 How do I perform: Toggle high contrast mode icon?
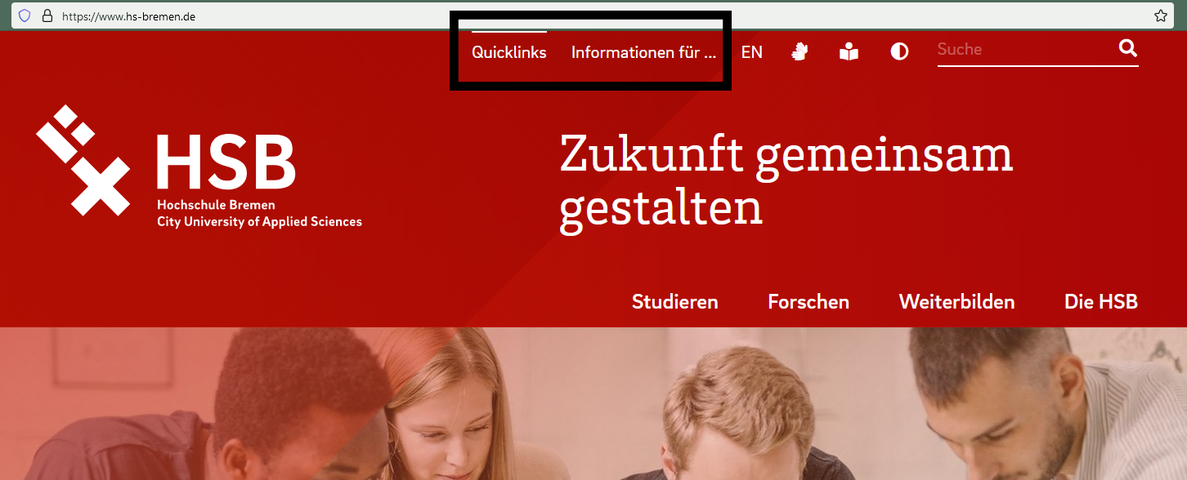click(899, 52)
